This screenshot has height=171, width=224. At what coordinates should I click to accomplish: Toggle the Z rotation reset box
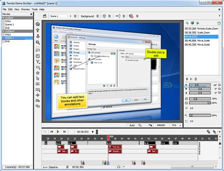coord(219,93)
